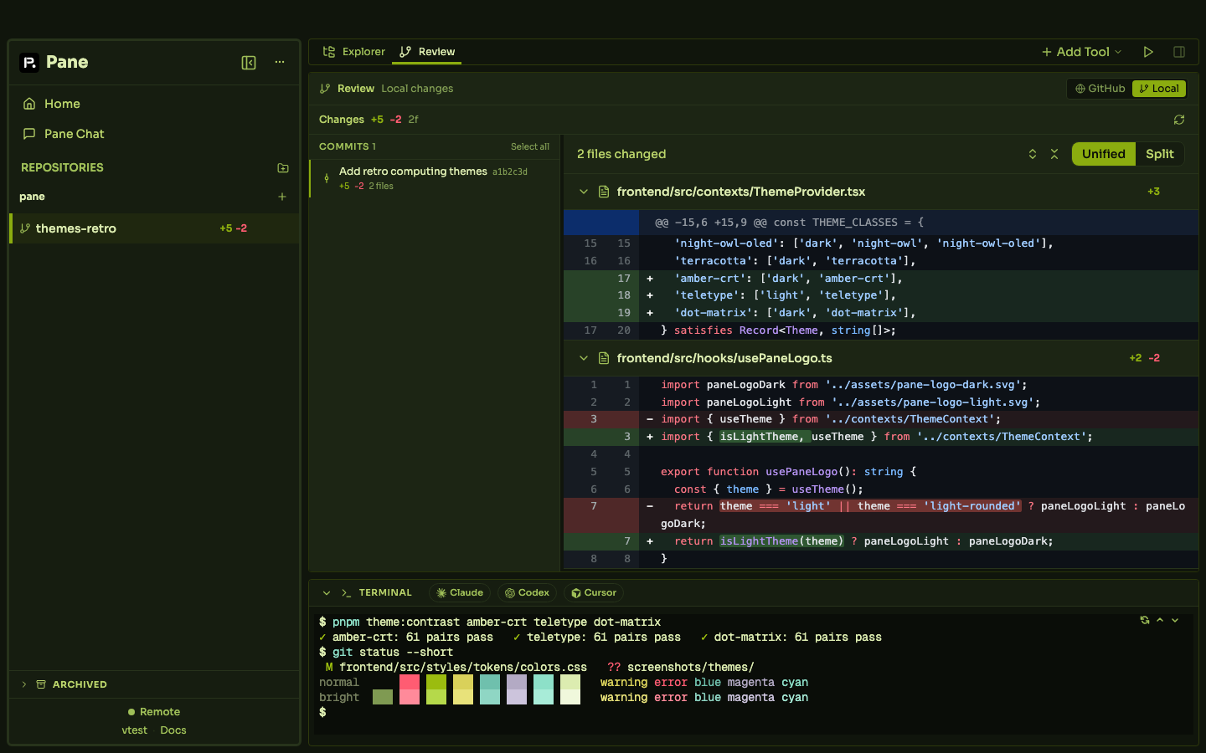The width and height of the screenshot is (1206, 753).
Task: Click Select all commits
Action: (530, 146)
